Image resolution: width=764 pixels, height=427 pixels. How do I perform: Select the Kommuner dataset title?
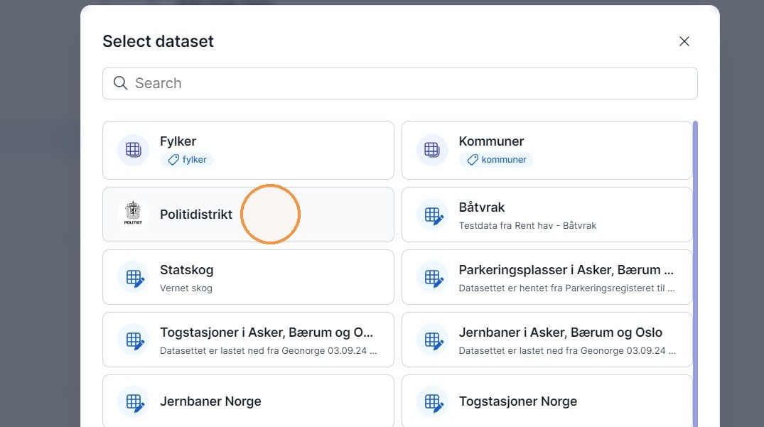coord(491,141)
